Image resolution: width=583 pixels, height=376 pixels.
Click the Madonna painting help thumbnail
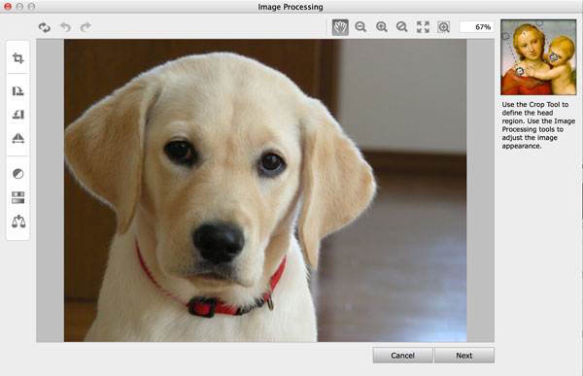pyautogui.click(x=538, y=57)
